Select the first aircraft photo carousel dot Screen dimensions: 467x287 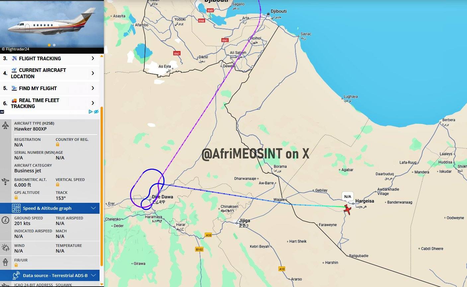tap(49, 45)
